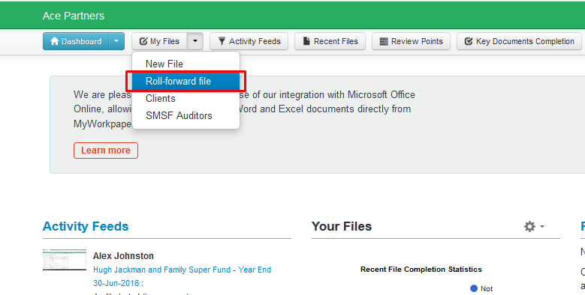Screen dimensions: 585x295
Task: Click the Ace Partners header title
Action: [74, 16]
